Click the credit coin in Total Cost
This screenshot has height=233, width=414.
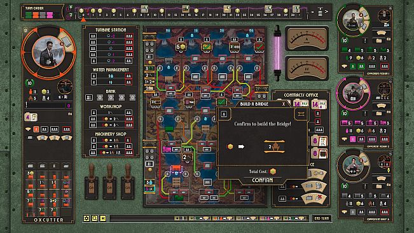[273, 171]
